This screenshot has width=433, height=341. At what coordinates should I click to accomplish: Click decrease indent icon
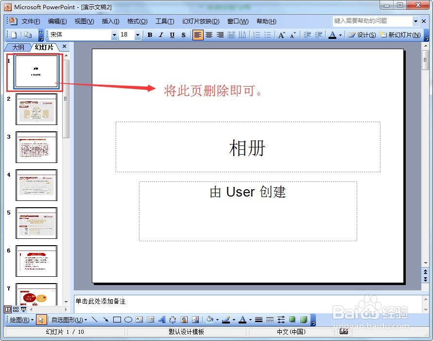coord(307,35)
